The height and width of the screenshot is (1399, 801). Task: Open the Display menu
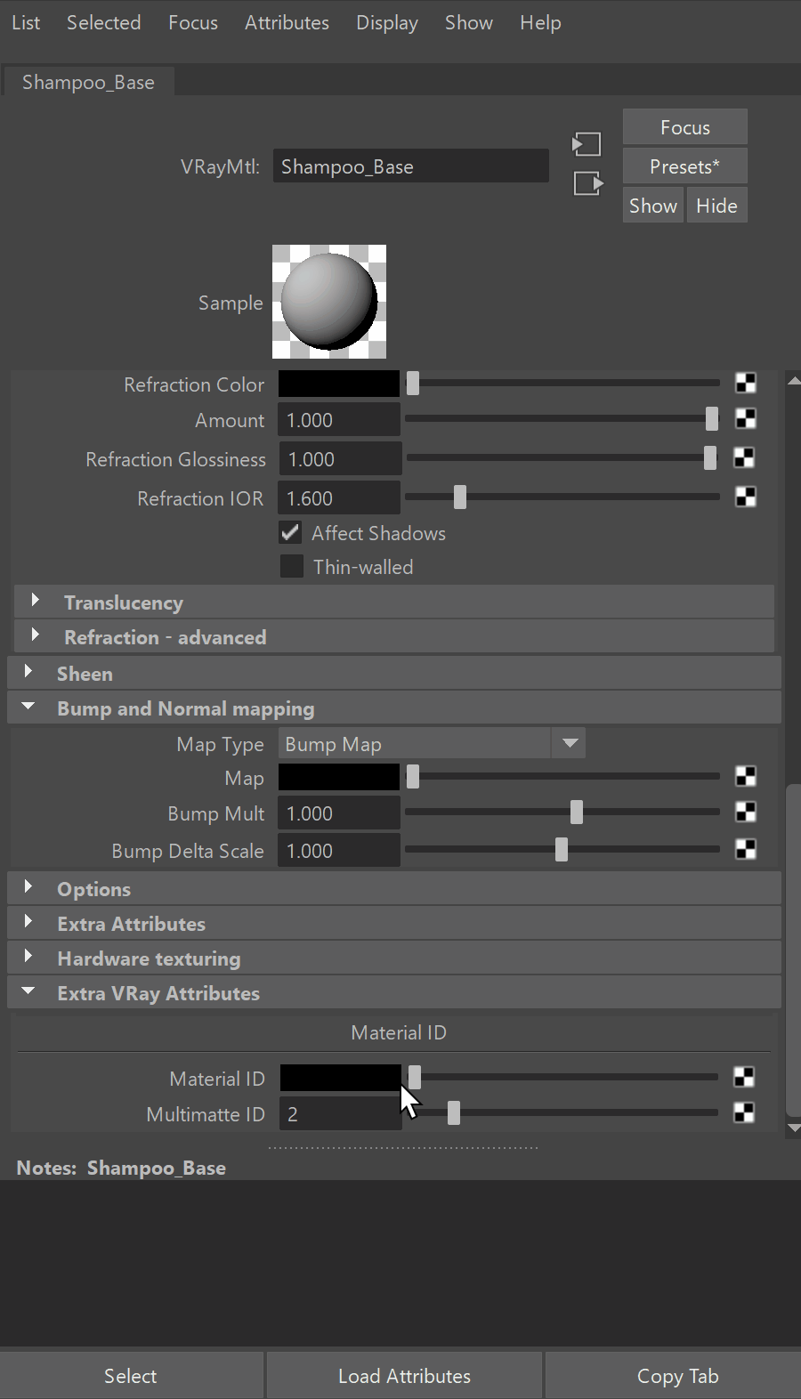click(387, 22)
